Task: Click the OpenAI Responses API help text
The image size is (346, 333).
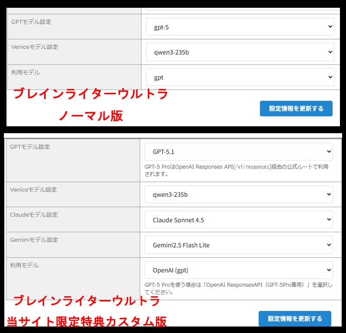Action: pos(236,170)
